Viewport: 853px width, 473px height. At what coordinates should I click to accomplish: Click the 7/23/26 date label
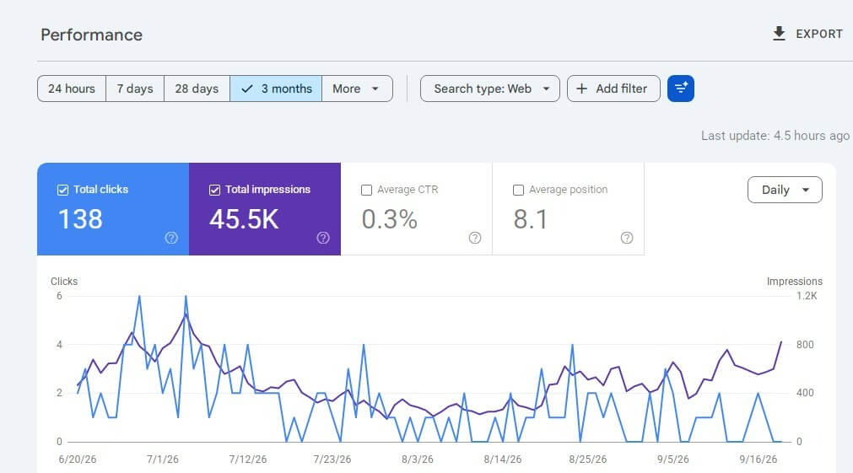[332, 459]
